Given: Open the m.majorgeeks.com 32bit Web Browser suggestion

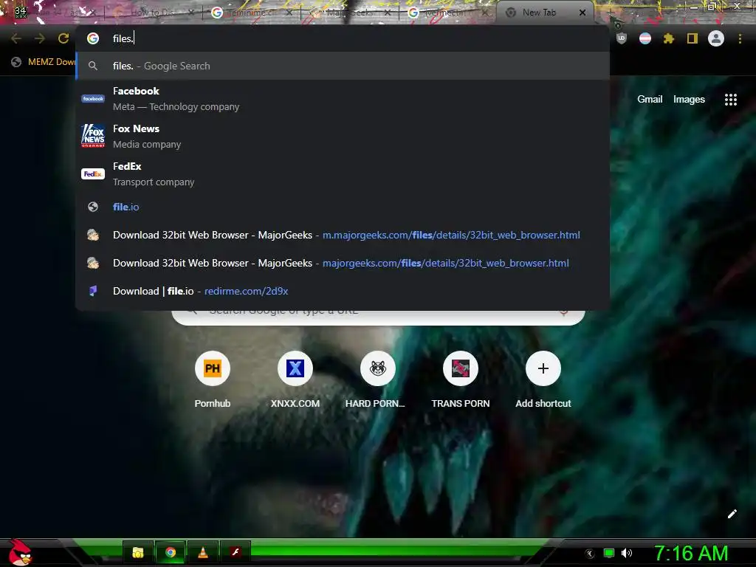Looking at the screenshot, I should click(343, 235).
